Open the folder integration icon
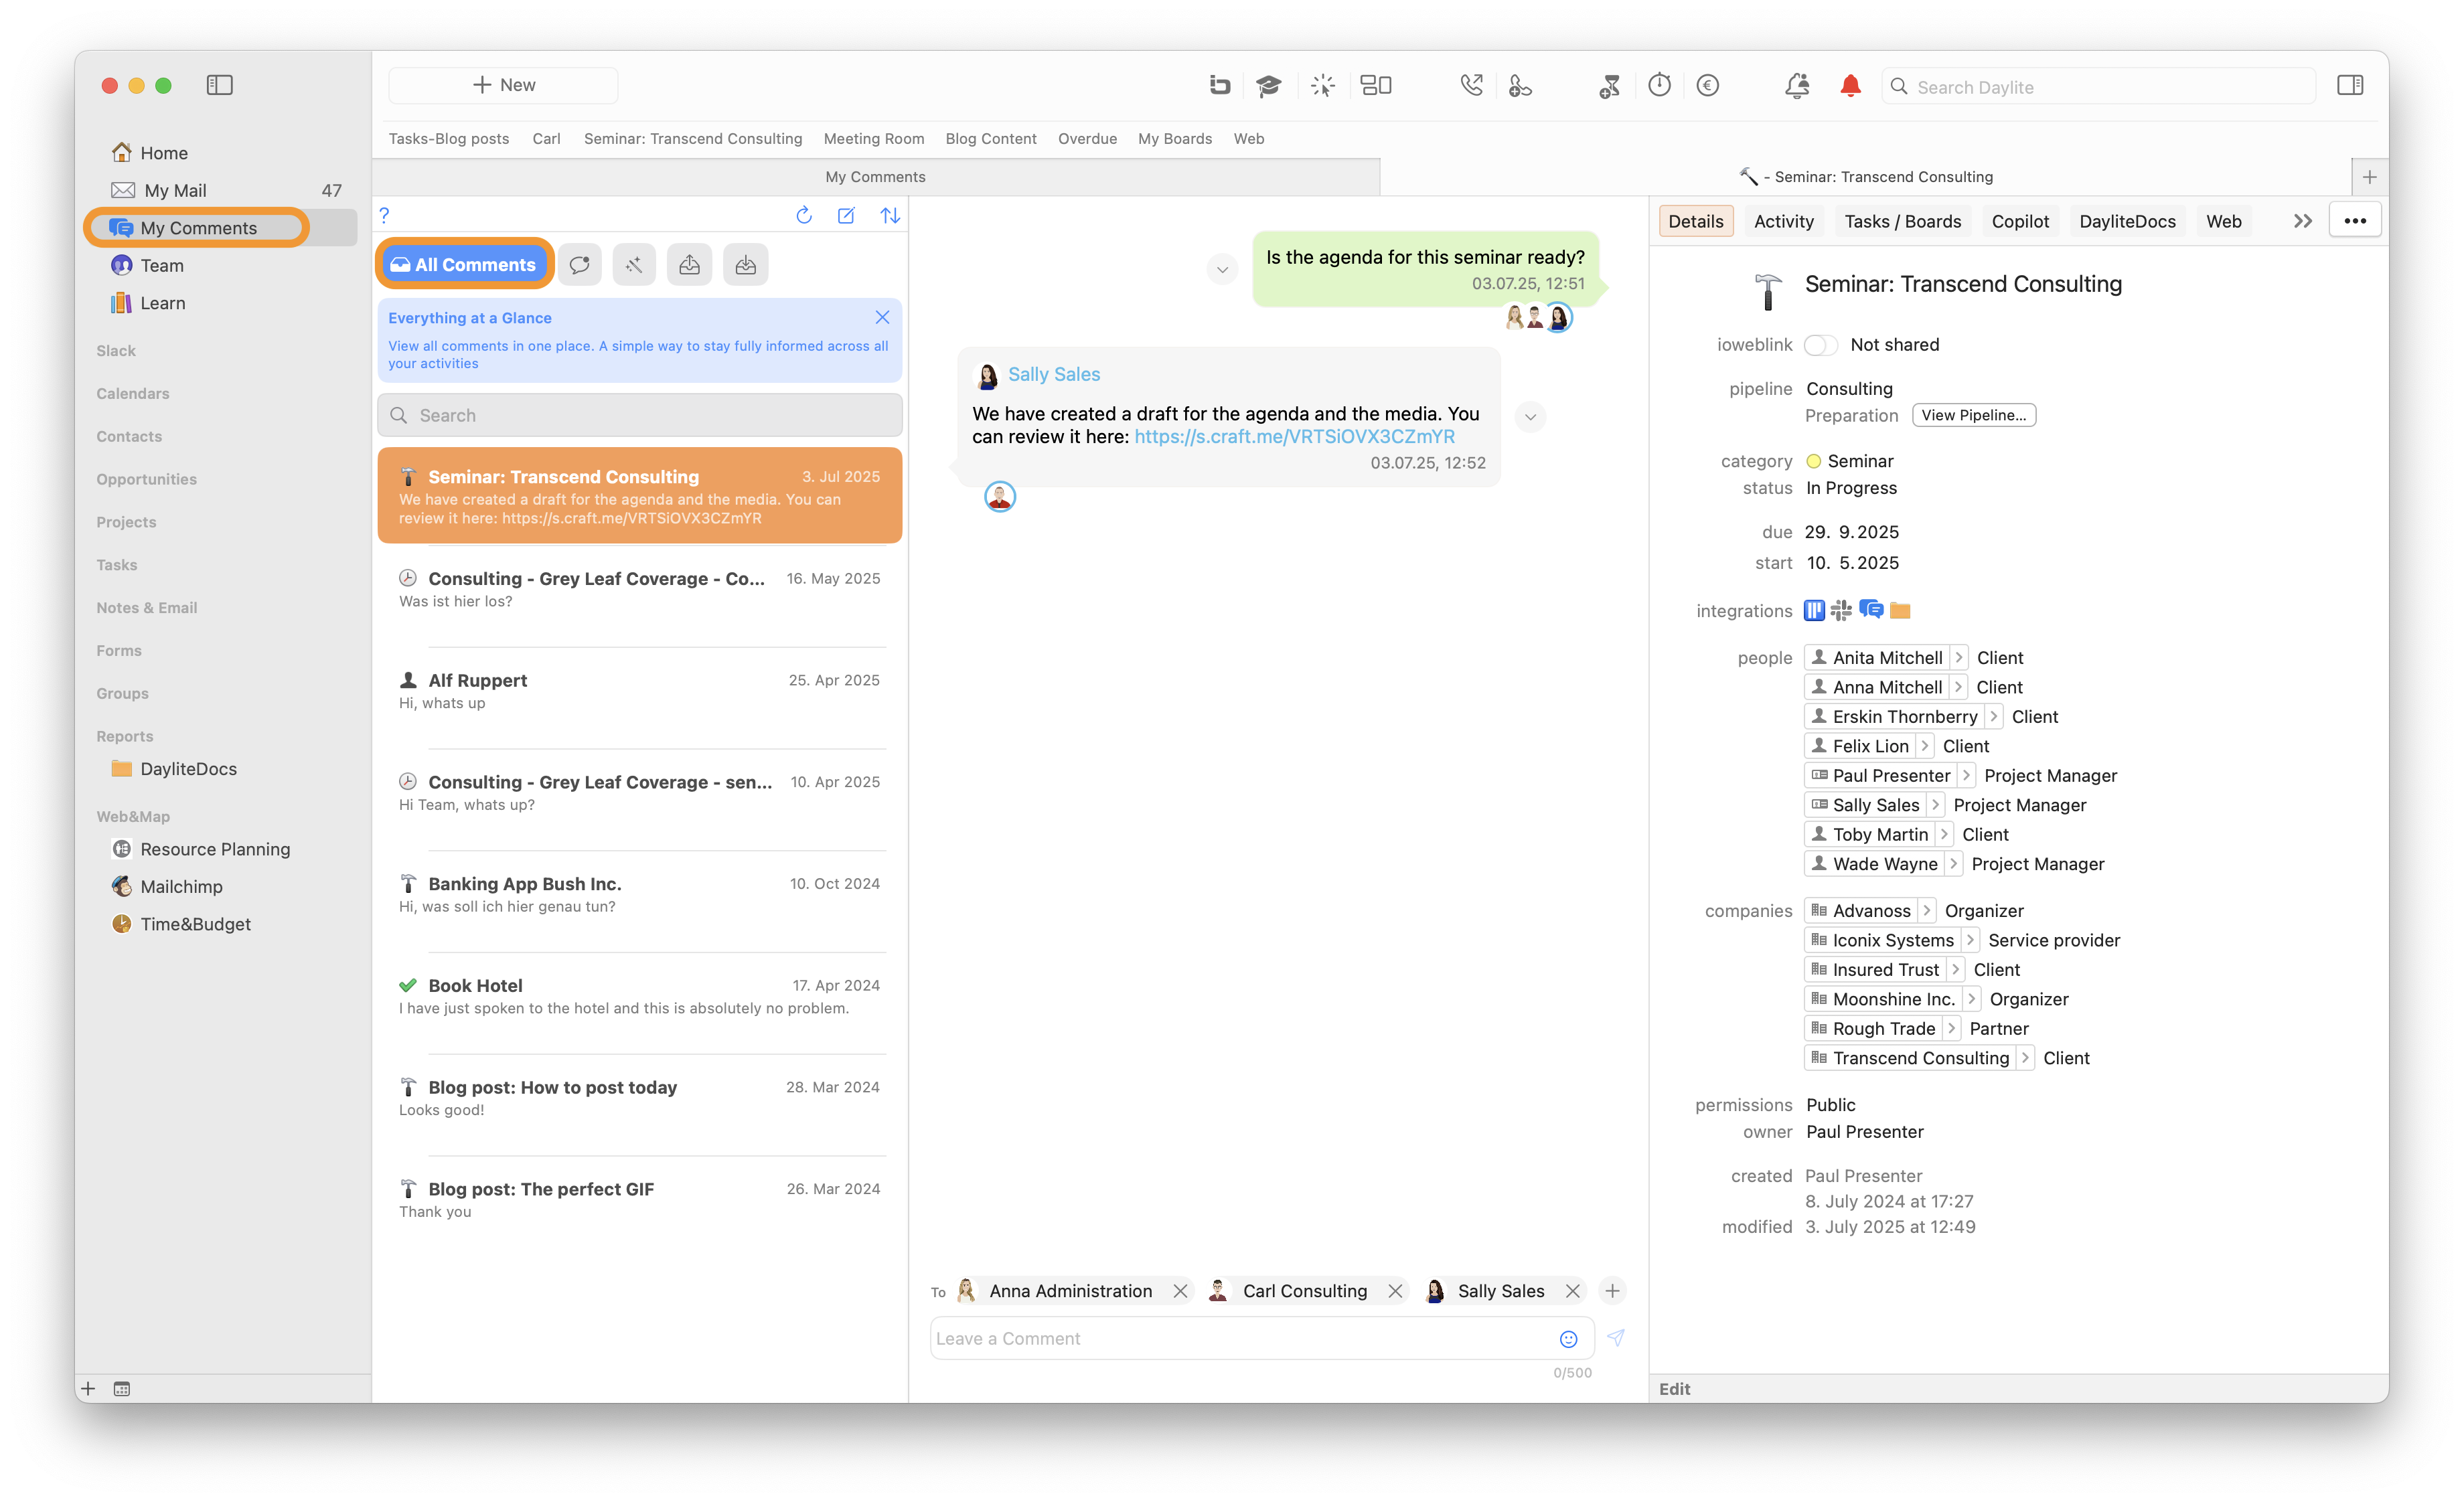 [x=1900, y=610]
